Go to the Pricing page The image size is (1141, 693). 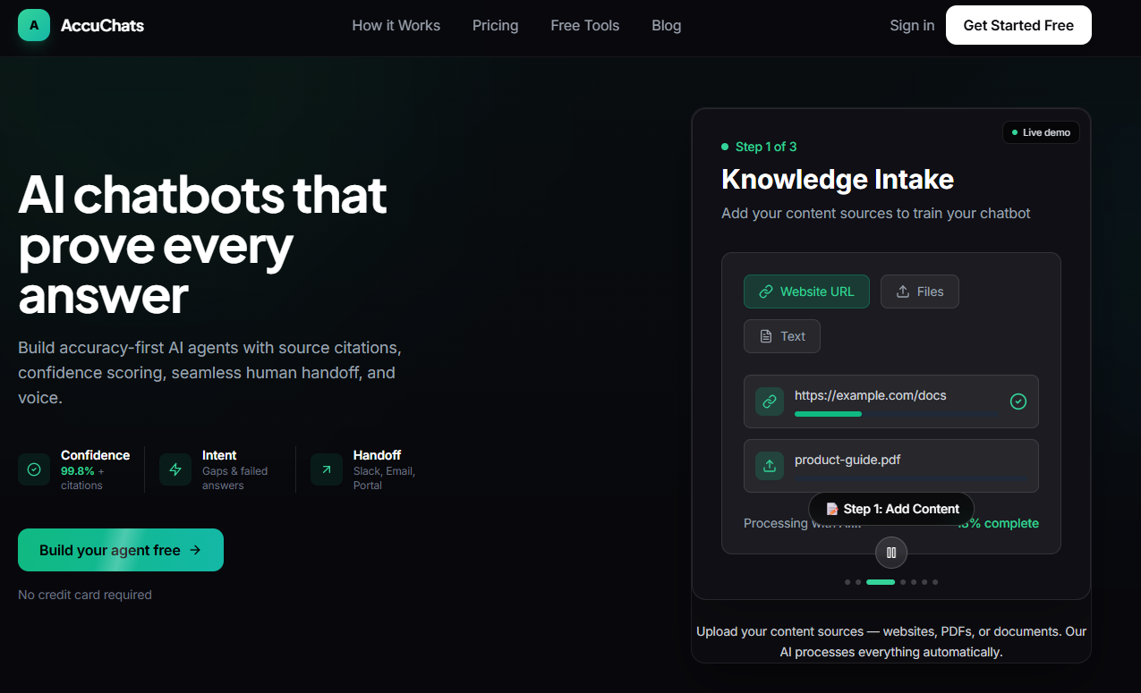click(x=495, y=25)
